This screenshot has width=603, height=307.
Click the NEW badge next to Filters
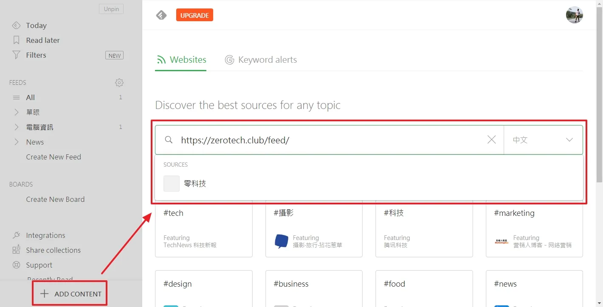(x=115, y=56)
